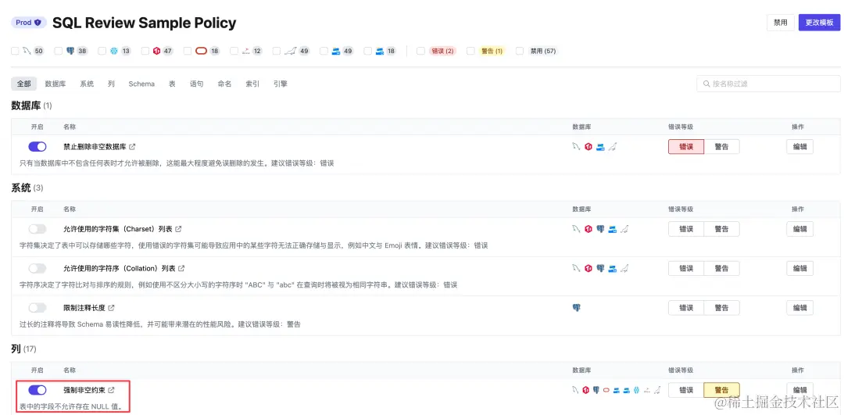Viewport: 844px width, 415px height.
Task: Open the 命名 category tab
Action: click(224, 84)
